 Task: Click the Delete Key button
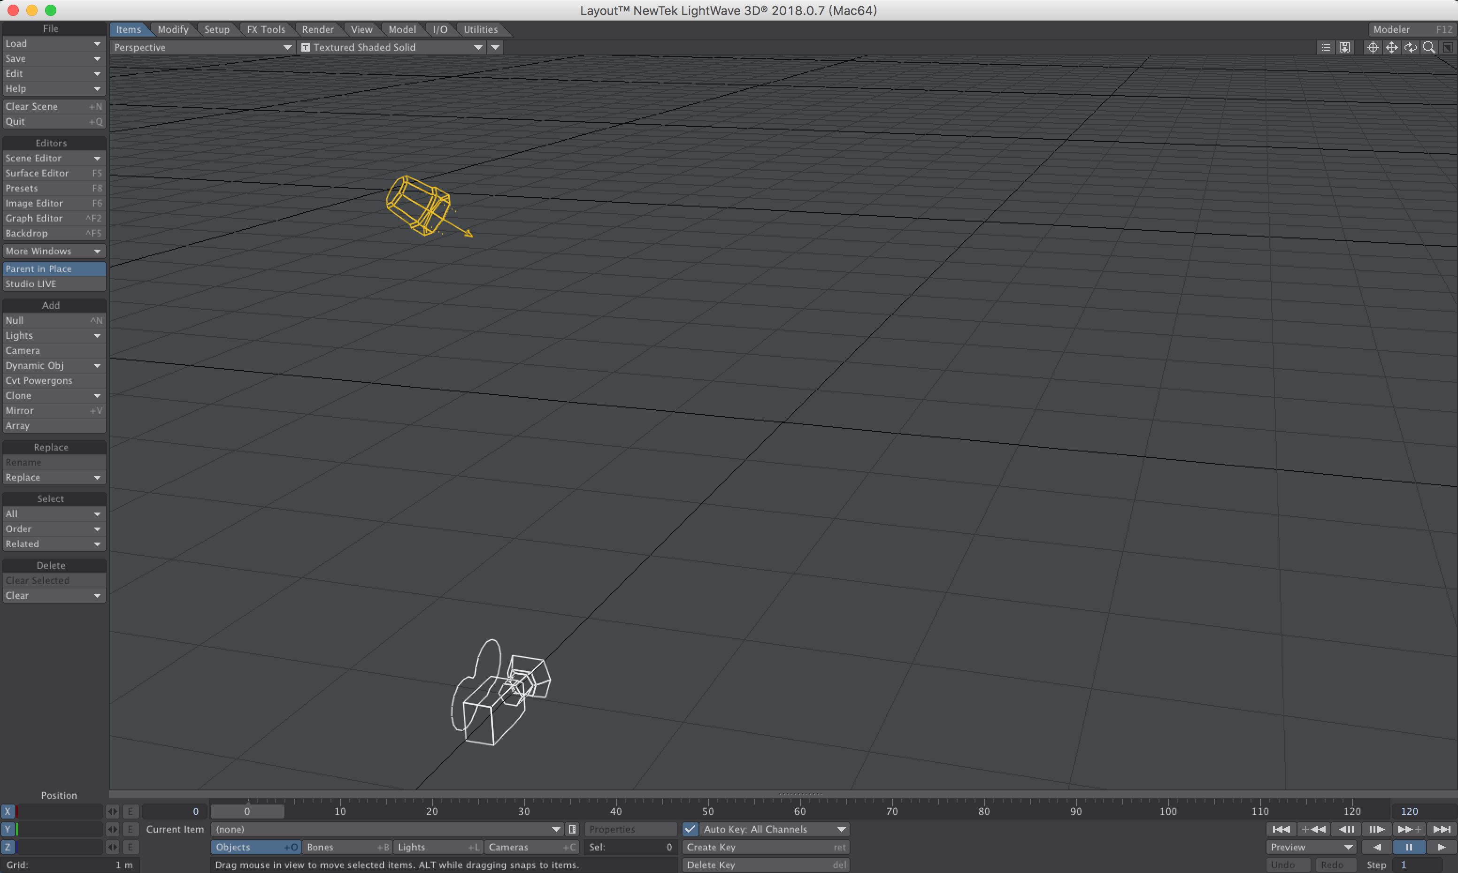(766, 865)
